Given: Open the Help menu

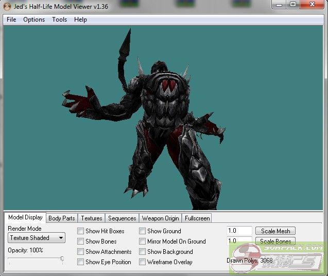Looking at the screenshot, I should click(80, 20).
